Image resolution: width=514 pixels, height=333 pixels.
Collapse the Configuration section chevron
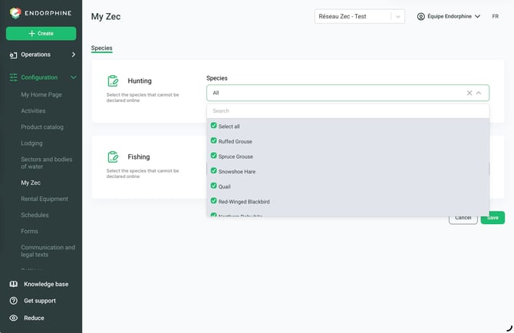tap(74, 77)
